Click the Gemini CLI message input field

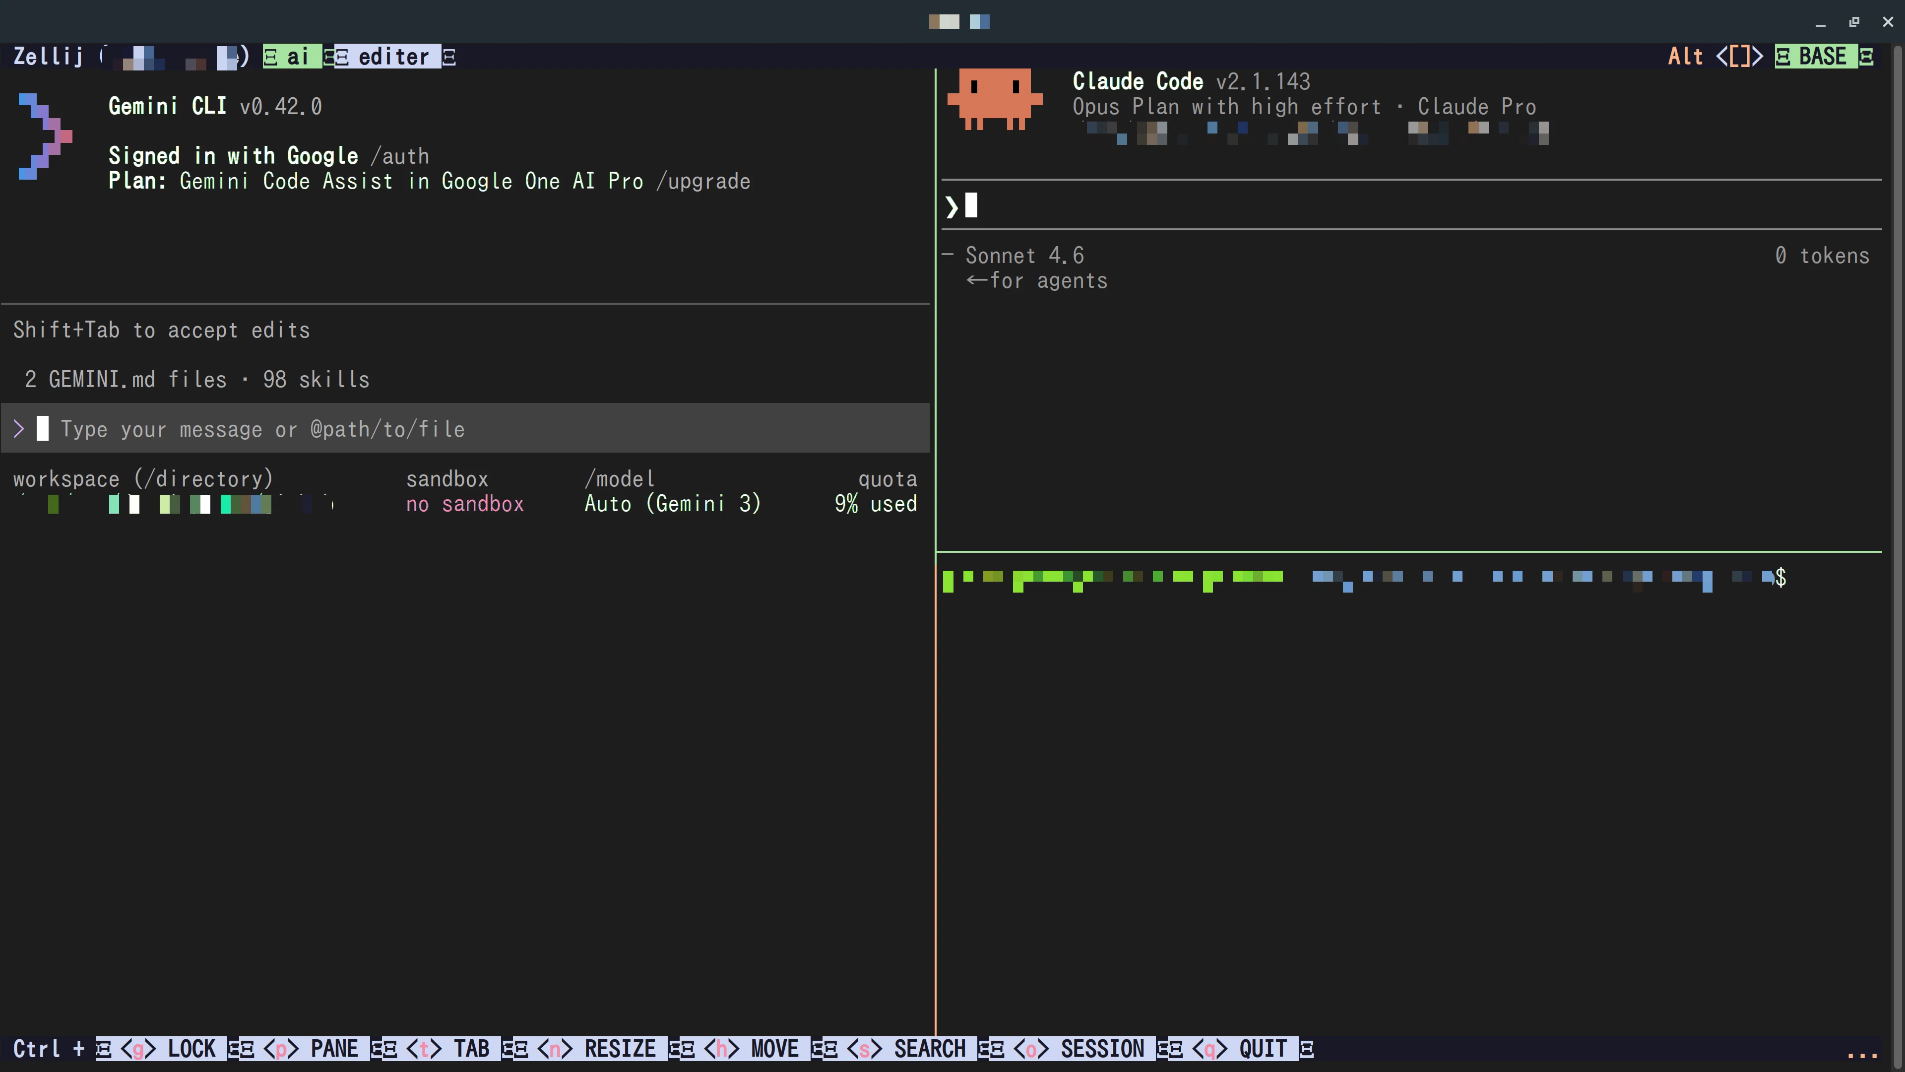[x=465, y=428]
